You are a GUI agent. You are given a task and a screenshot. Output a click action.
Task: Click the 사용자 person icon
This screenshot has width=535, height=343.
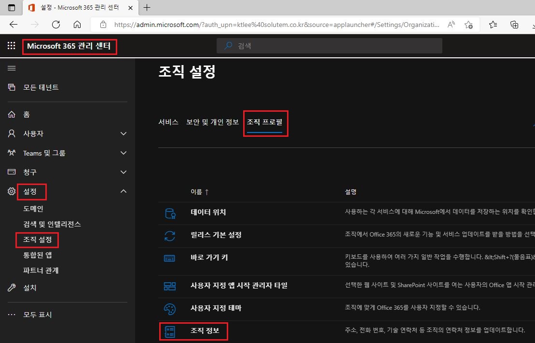12,133
